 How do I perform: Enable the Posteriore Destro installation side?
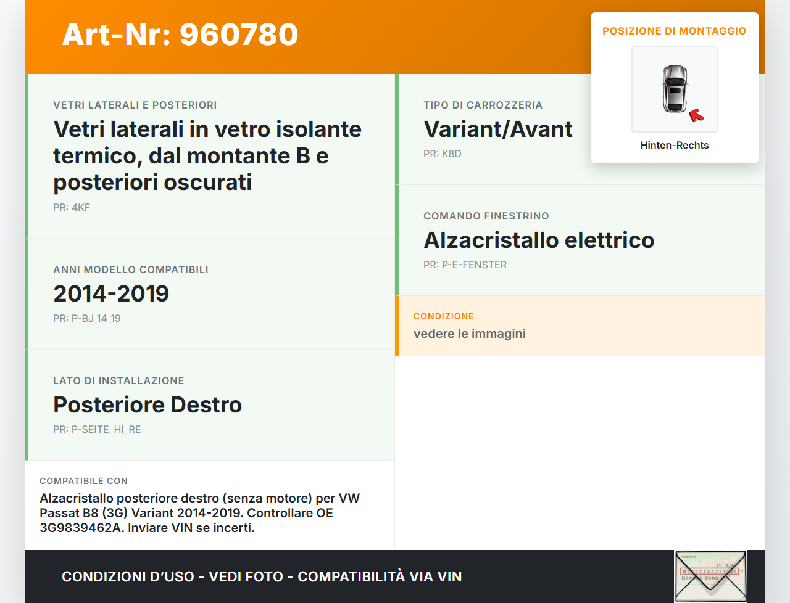tap(148, 405)
